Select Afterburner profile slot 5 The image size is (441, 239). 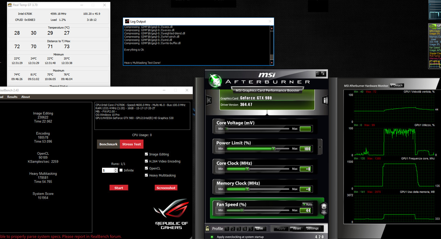(251, 229)
